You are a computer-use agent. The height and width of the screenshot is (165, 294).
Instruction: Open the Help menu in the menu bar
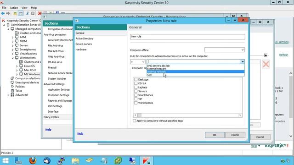(34, 8)
